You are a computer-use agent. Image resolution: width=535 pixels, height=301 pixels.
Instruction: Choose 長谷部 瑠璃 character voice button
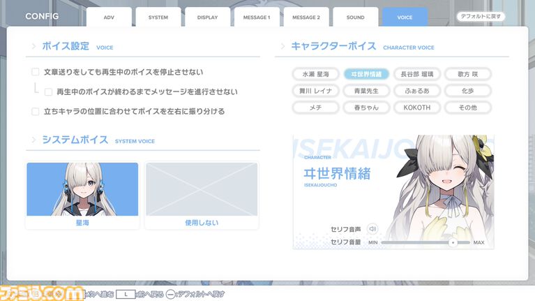[x=417, y=74]
